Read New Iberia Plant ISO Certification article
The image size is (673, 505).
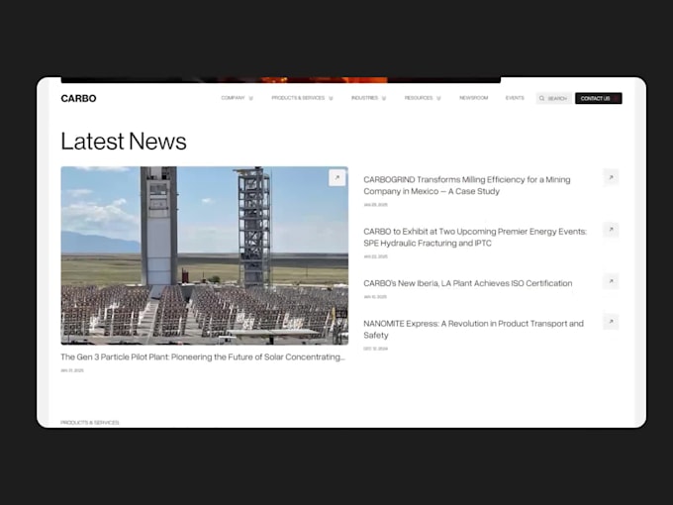point(468,283)
